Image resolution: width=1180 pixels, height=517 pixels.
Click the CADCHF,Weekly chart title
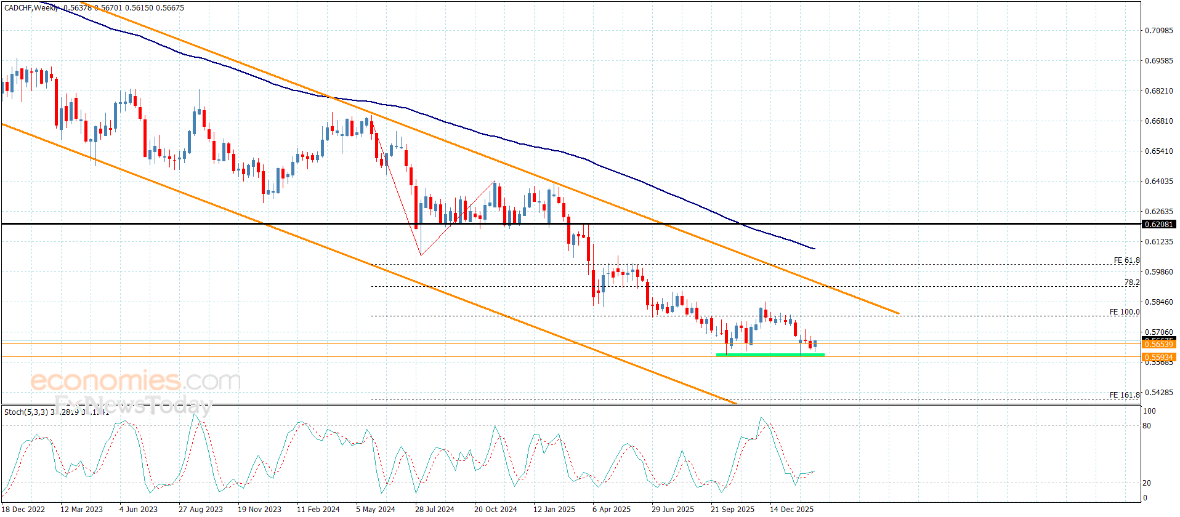tap(32, 8)
